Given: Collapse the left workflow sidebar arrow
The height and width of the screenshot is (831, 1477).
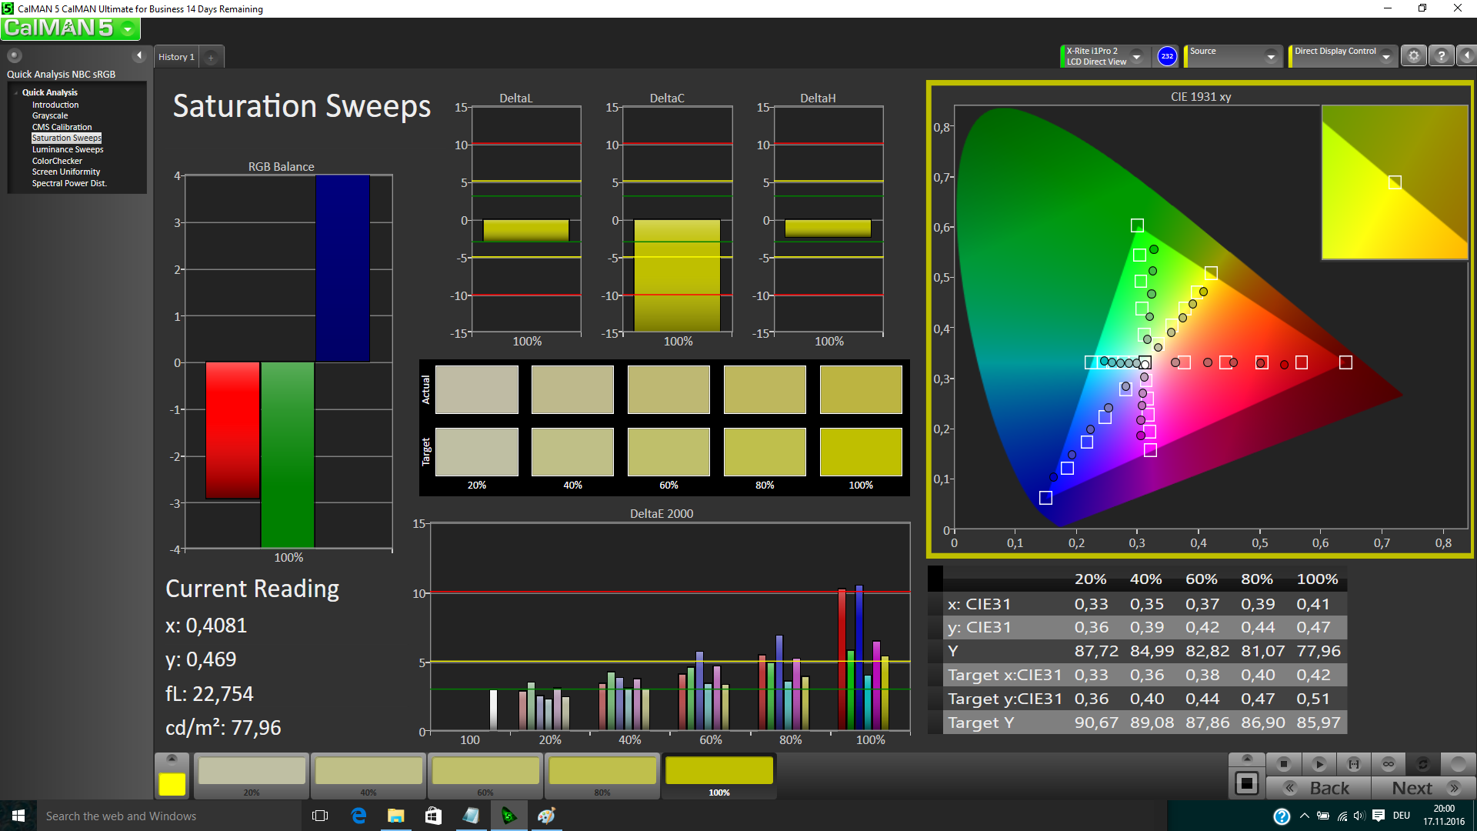Looking at the screenshot, I should 139,55.
